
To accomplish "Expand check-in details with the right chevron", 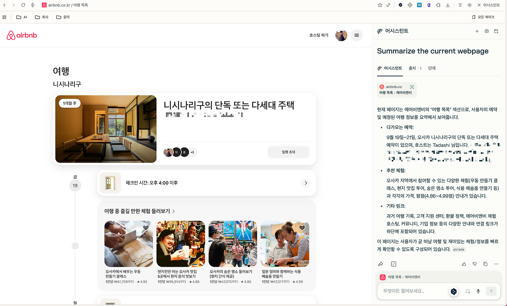I will (306, 183).
